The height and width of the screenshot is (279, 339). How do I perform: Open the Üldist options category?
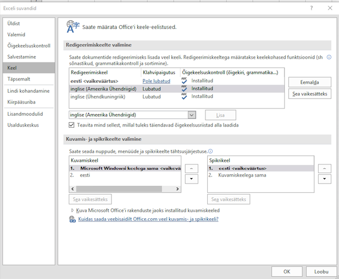pyautogui.click(x=29, y=23)
